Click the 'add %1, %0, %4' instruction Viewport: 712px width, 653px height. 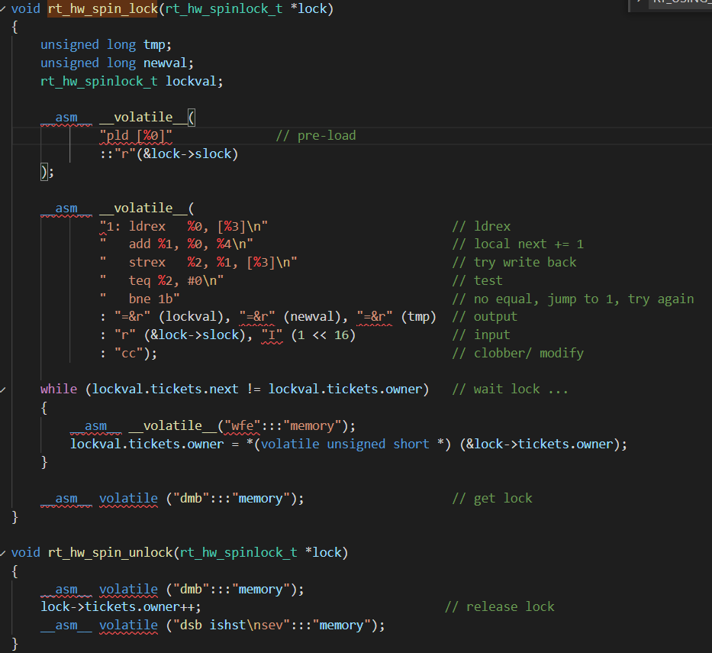(180, 244)
